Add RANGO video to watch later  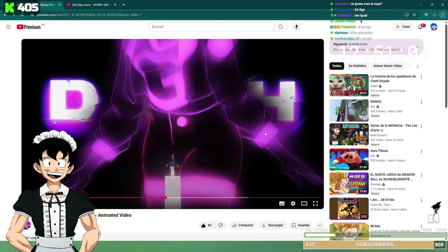(x=364, y=104)
